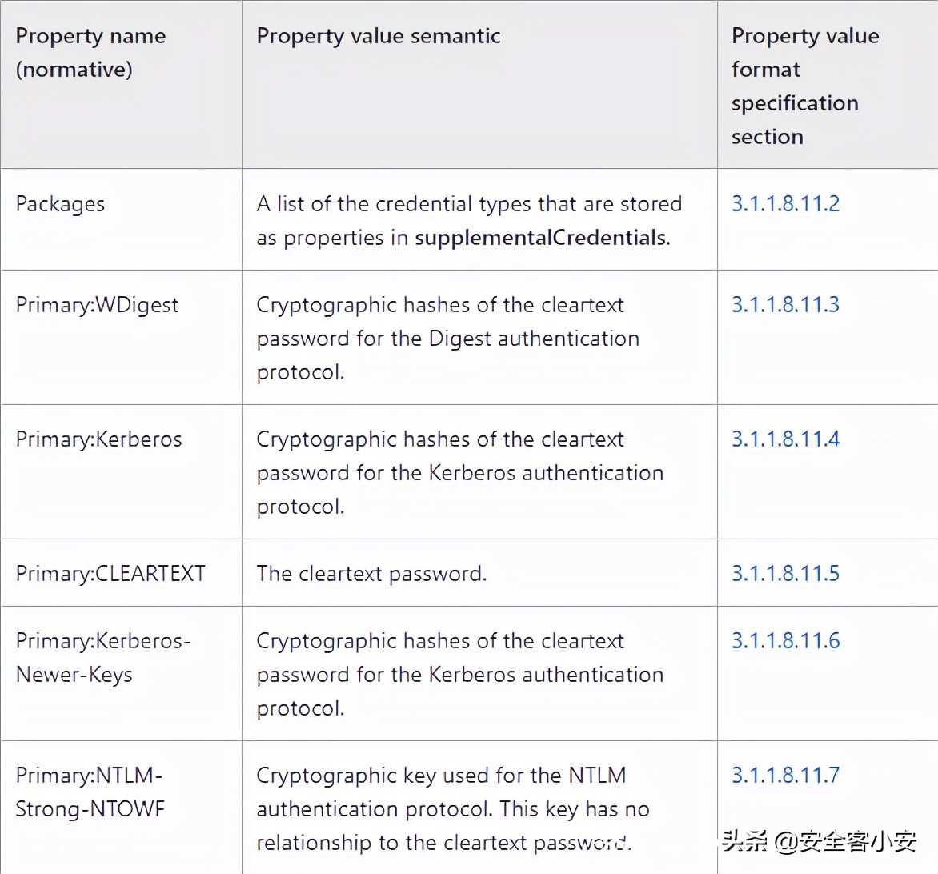This screenshot has height=874, width=938.
Task: Click "The cleartext password." description text
Action: (371, 574)
